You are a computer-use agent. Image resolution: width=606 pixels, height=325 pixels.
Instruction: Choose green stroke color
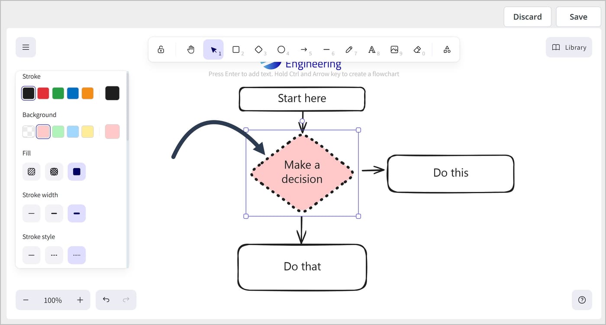[x=58, y=93]
